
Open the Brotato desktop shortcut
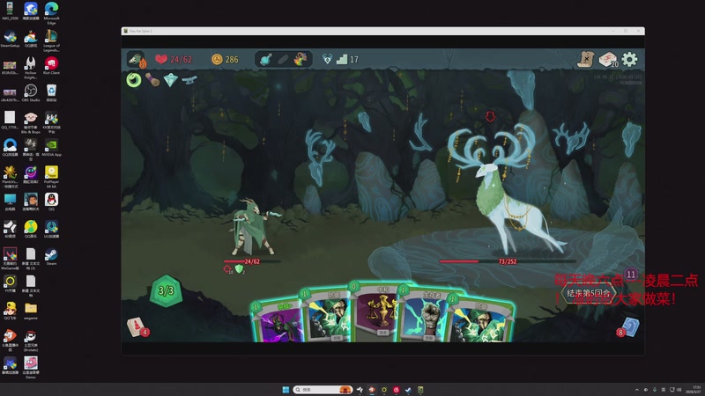point(31,341)
